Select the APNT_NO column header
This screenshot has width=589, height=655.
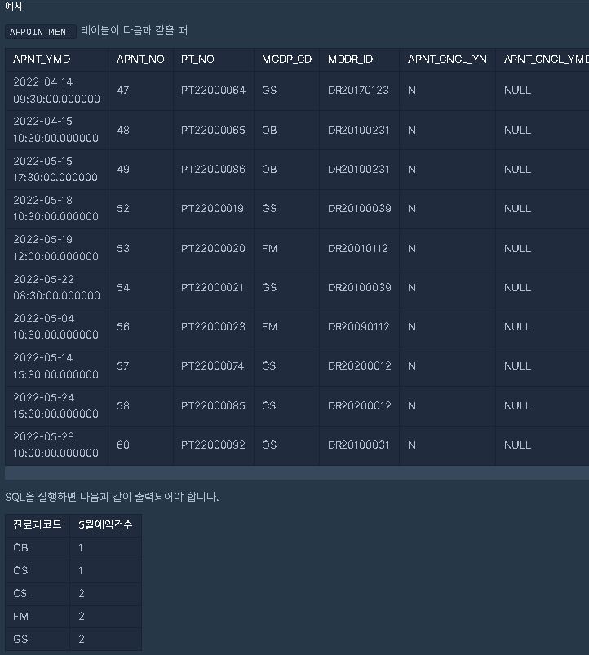coord(140,60)
